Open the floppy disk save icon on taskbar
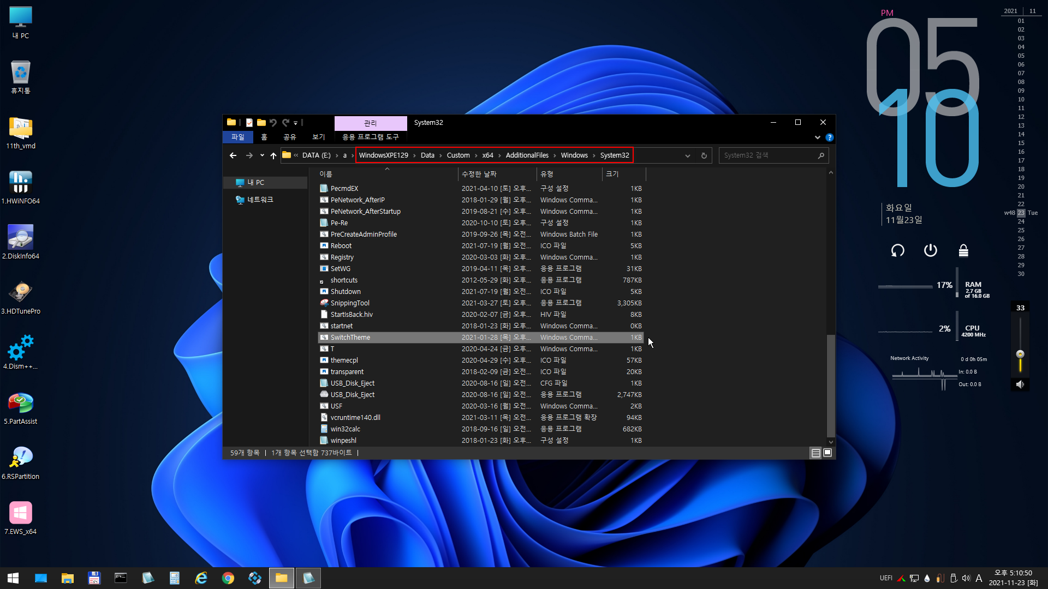 tap(94, 578)
